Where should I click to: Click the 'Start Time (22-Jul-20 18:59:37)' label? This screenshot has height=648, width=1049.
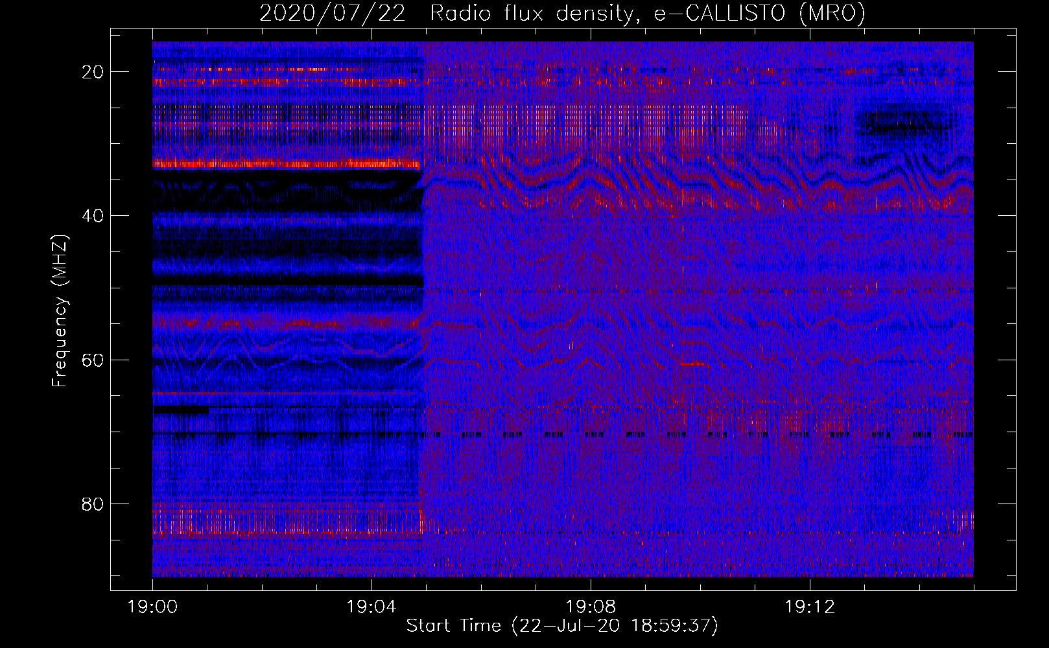[562, 626]
